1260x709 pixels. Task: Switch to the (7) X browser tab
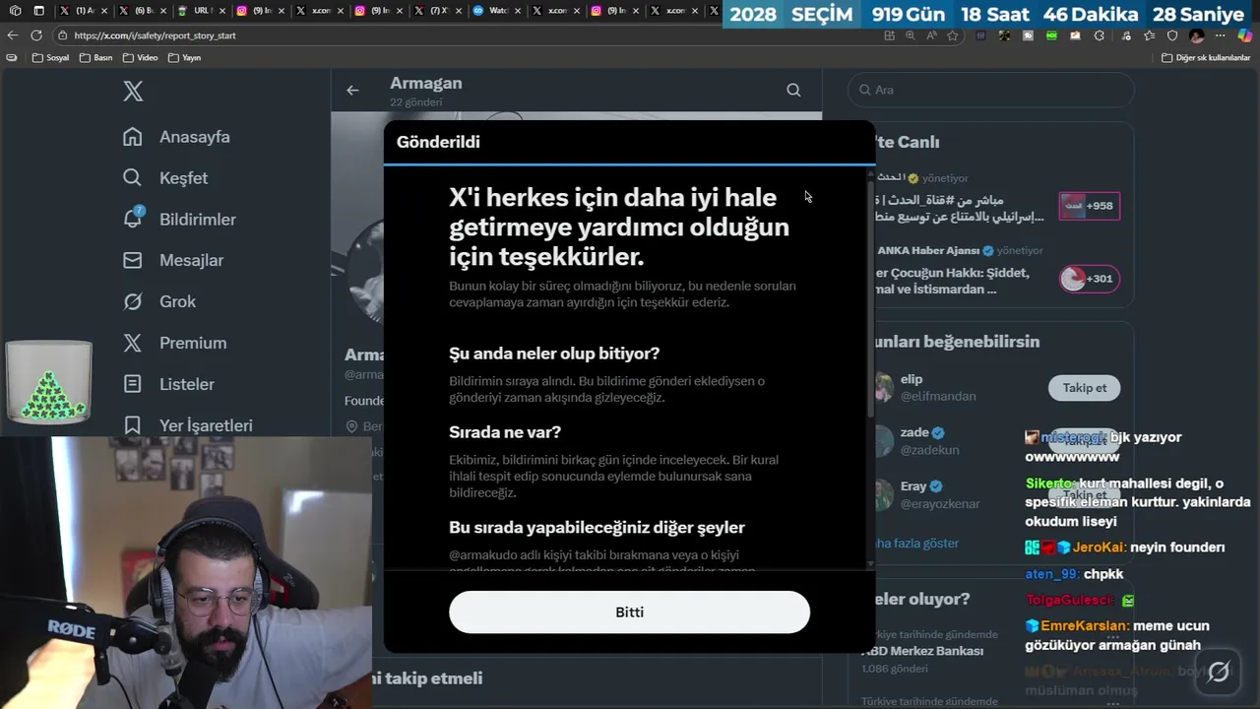pos(437,11)
